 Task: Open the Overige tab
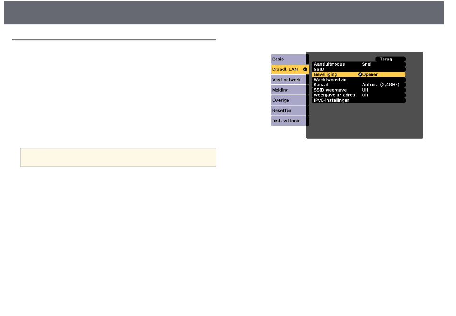tap(289, 100)
